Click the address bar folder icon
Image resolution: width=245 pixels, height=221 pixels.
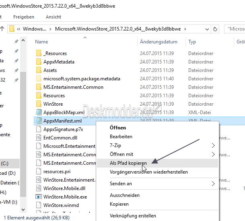click(x=12, y=29)
